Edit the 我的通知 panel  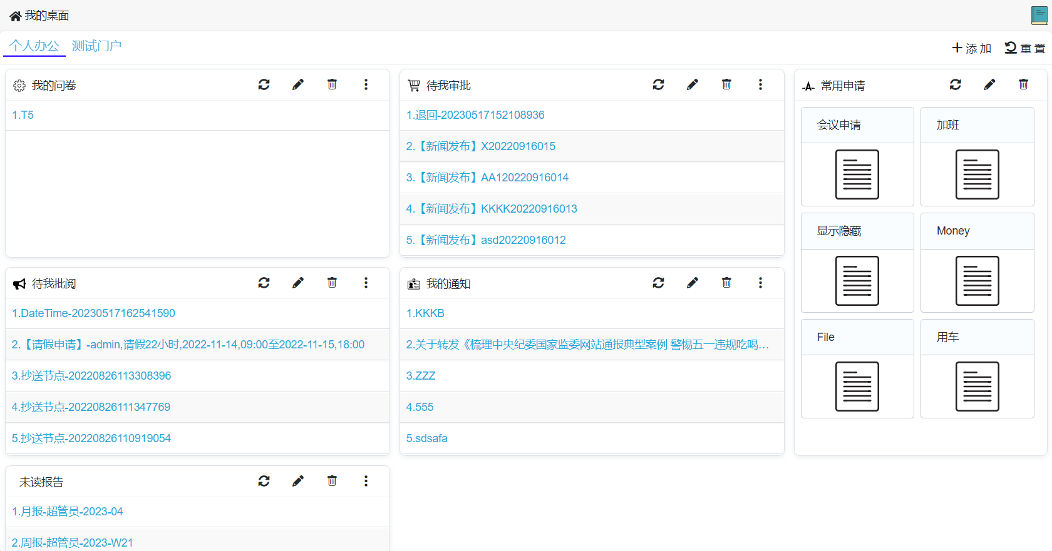(x=693, y=283)
